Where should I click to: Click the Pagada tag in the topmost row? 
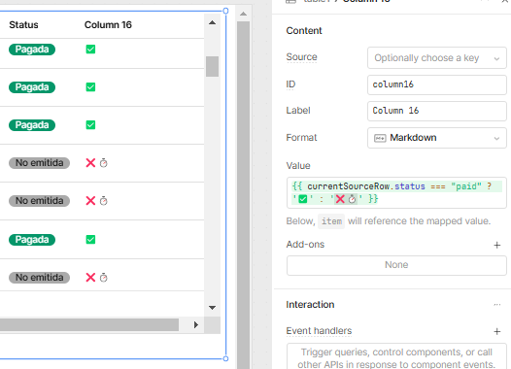(32, 50)
